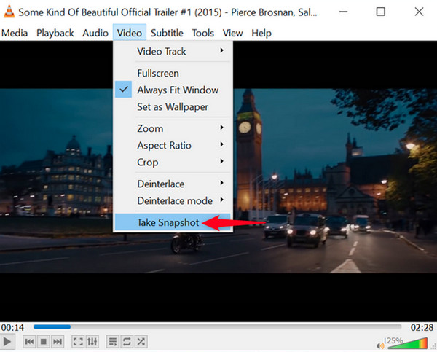Uncheck Always Fit Window option
The image size is (437, 352).
pyautogui.click(x=173, y=90)
